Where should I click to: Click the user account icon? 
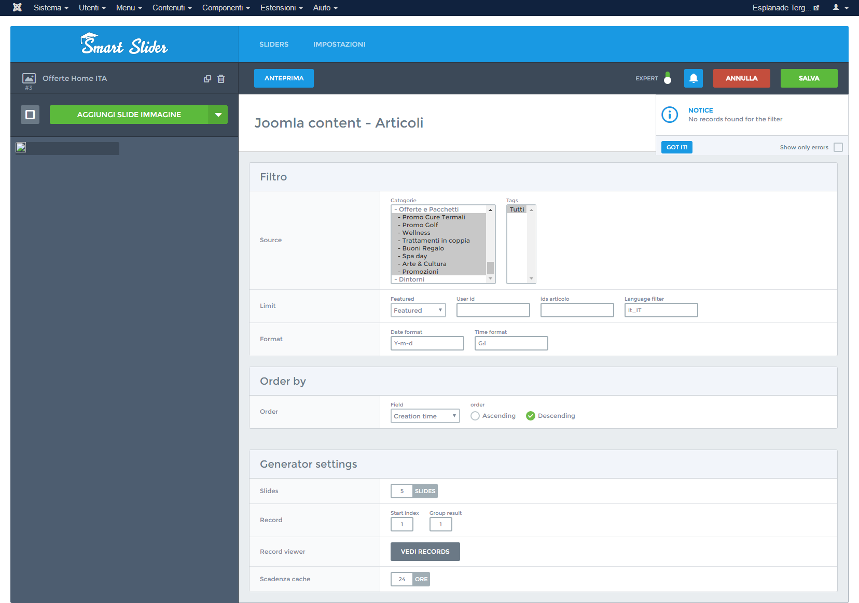(x=840, y=8)
